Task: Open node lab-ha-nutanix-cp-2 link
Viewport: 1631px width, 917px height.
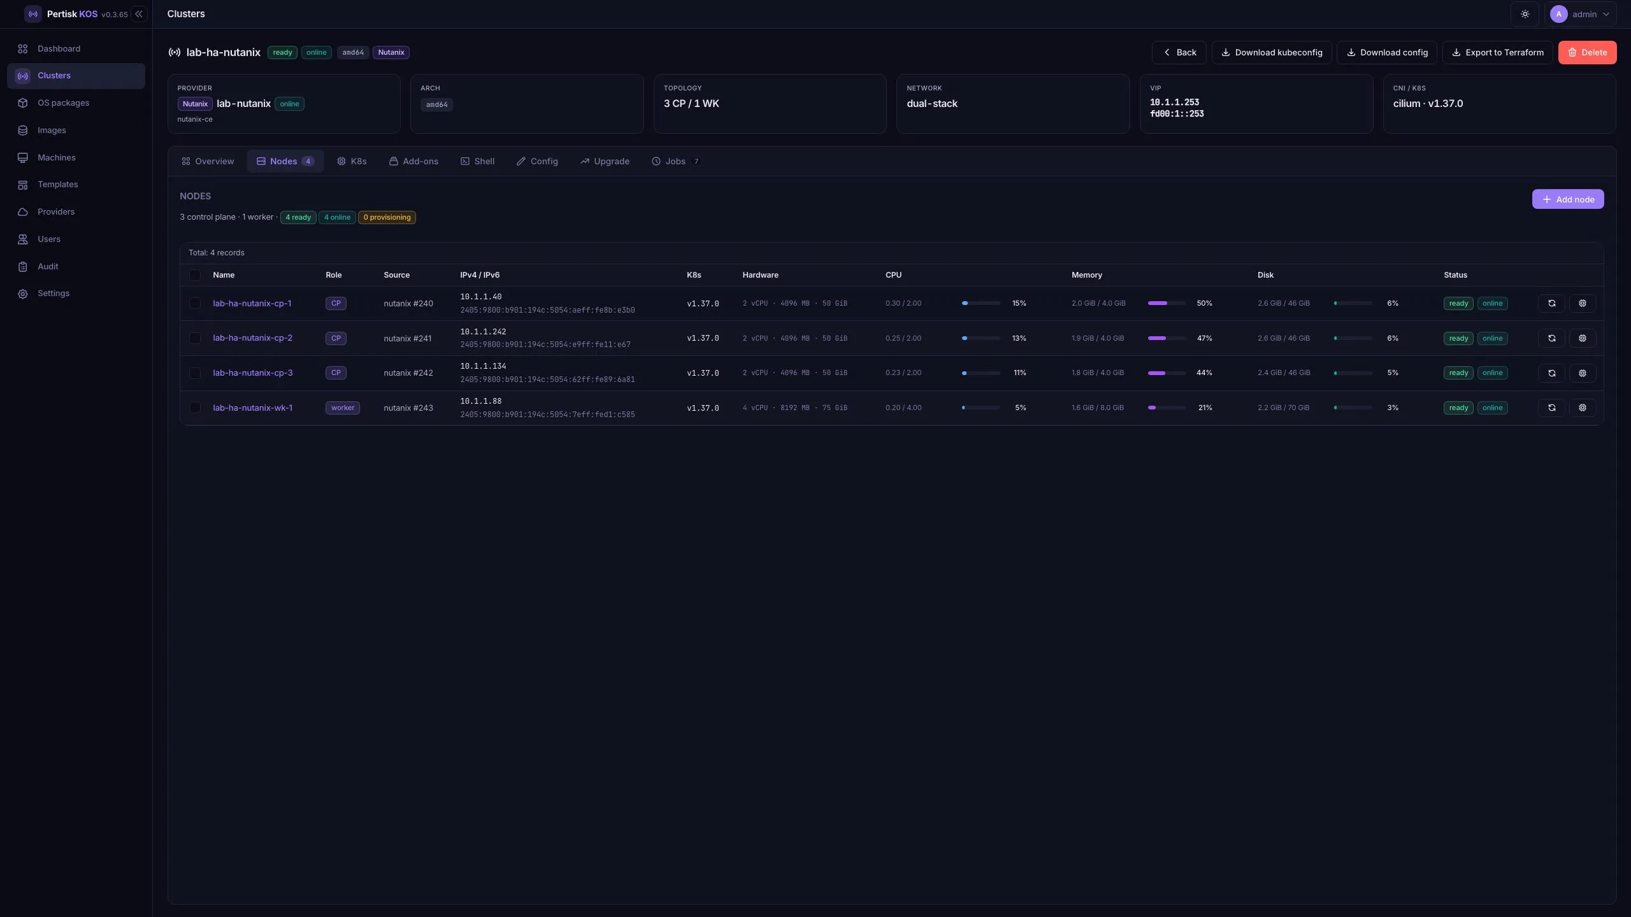Action: [252, 338]
